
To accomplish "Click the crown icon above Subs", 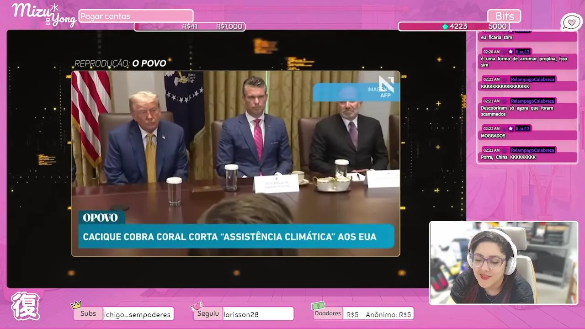I will (76, 305).
